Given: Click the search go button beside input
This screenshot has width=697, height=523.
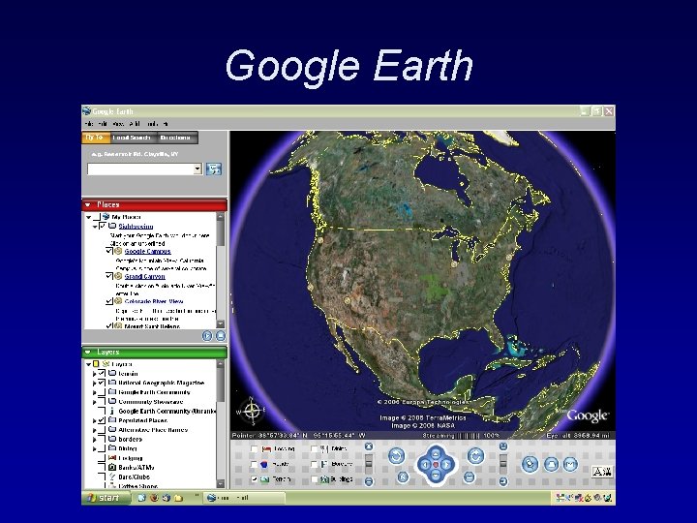Looking at the screenshot, I should [x=213, y=169].
